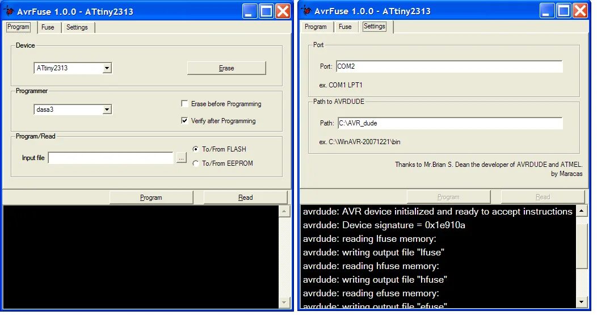Click inside the Input file text field
This screenshot has width=597, height=315.
[x=111, y=158]
